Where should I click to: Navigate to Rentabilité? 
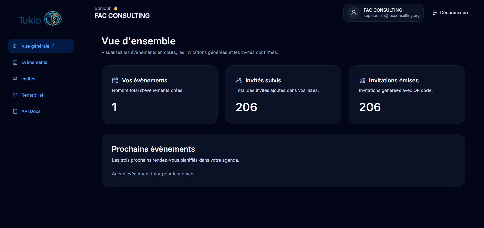tap(33, 95)
